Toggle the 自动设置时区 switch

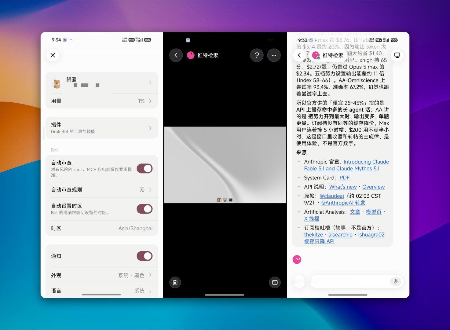145,209
